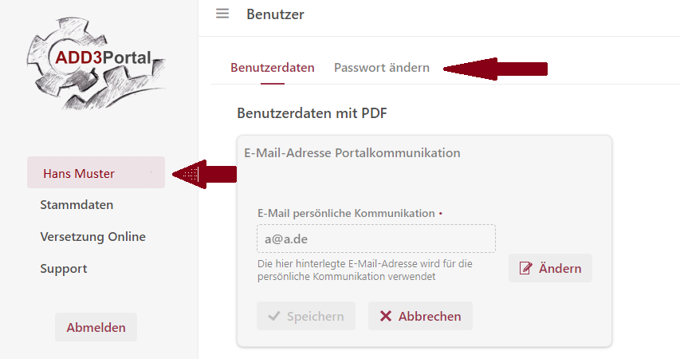Open the Support page

[64, 269]
